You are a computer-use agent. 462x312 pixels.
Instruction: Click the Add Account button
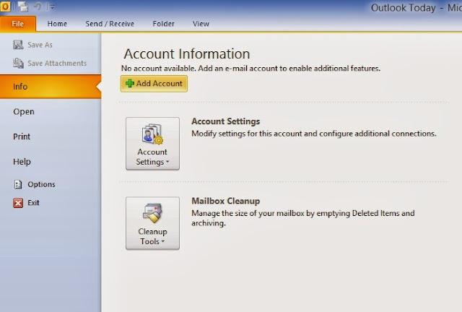tap(154, 84)
